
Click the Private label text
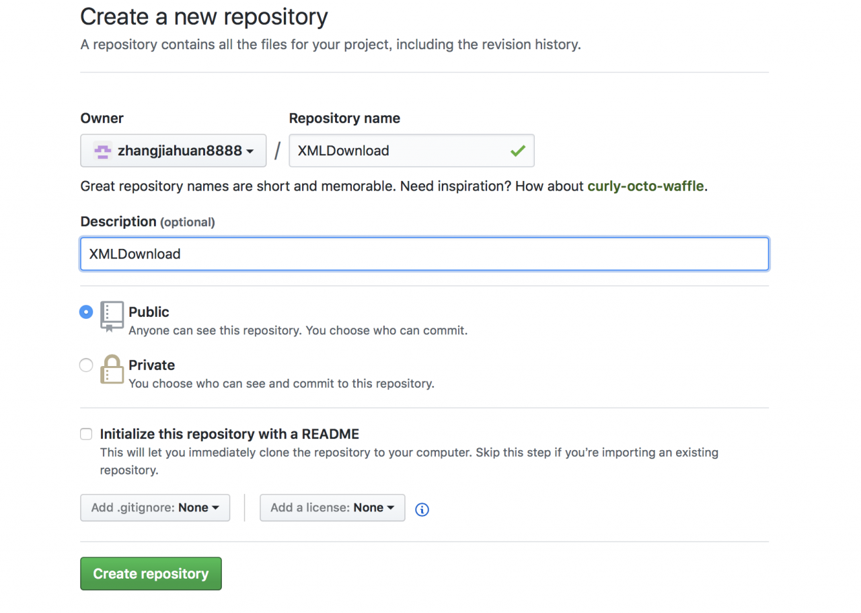pyautogui.click(x=151, y=365)
